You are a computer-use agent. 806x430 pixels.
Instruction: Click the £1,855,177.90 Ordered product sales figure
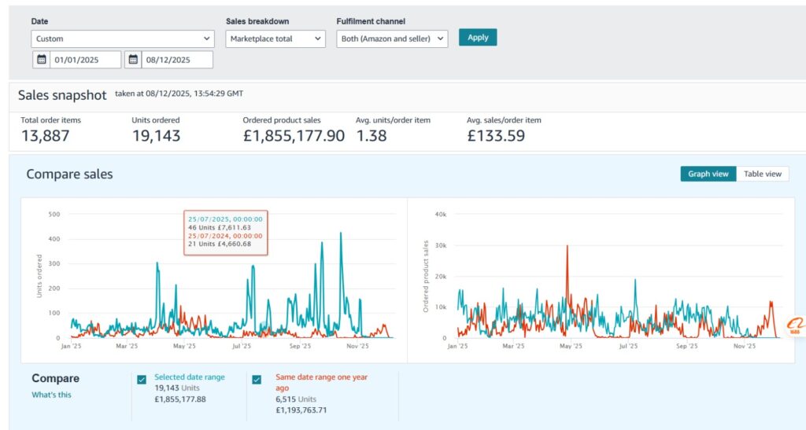tap(294, 136)
